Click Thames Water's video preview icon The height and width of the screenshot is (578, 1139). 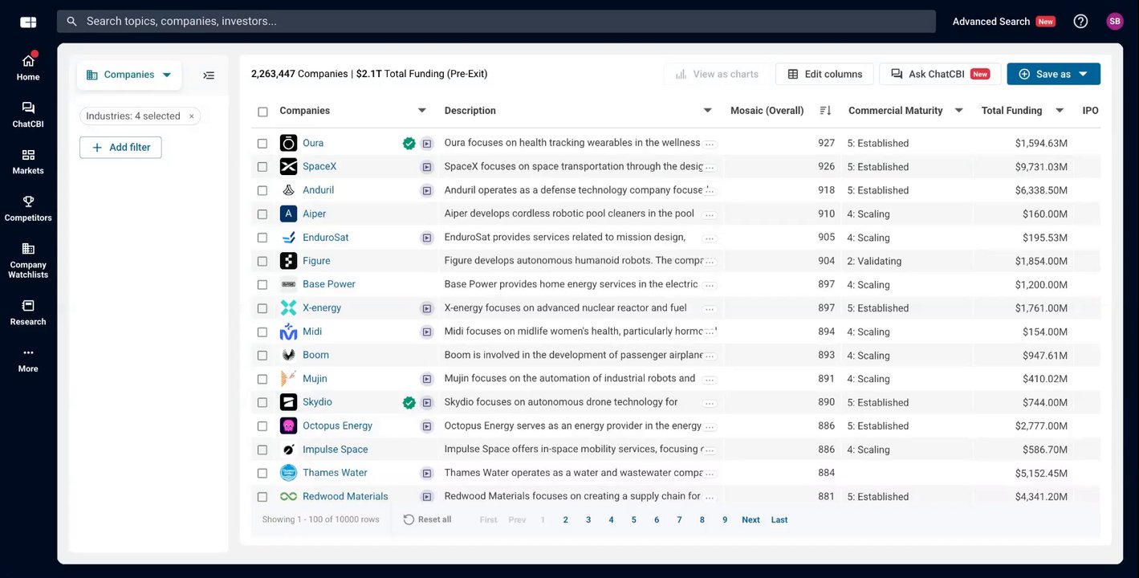(427, 474)
